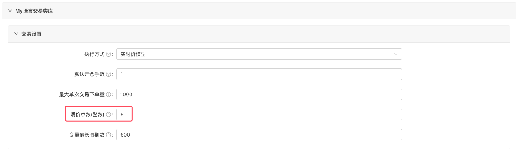The image size is (516, 152).
Task: Collapse the 交易设置 panel chevron
Action: click(16, 34)
